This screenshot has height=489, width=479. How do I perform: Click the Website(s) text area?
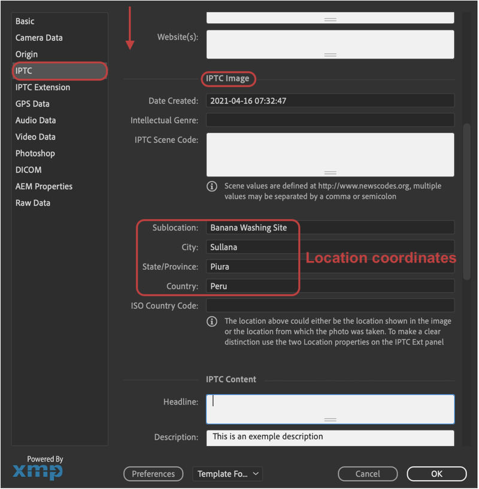(x=330, y=44)
